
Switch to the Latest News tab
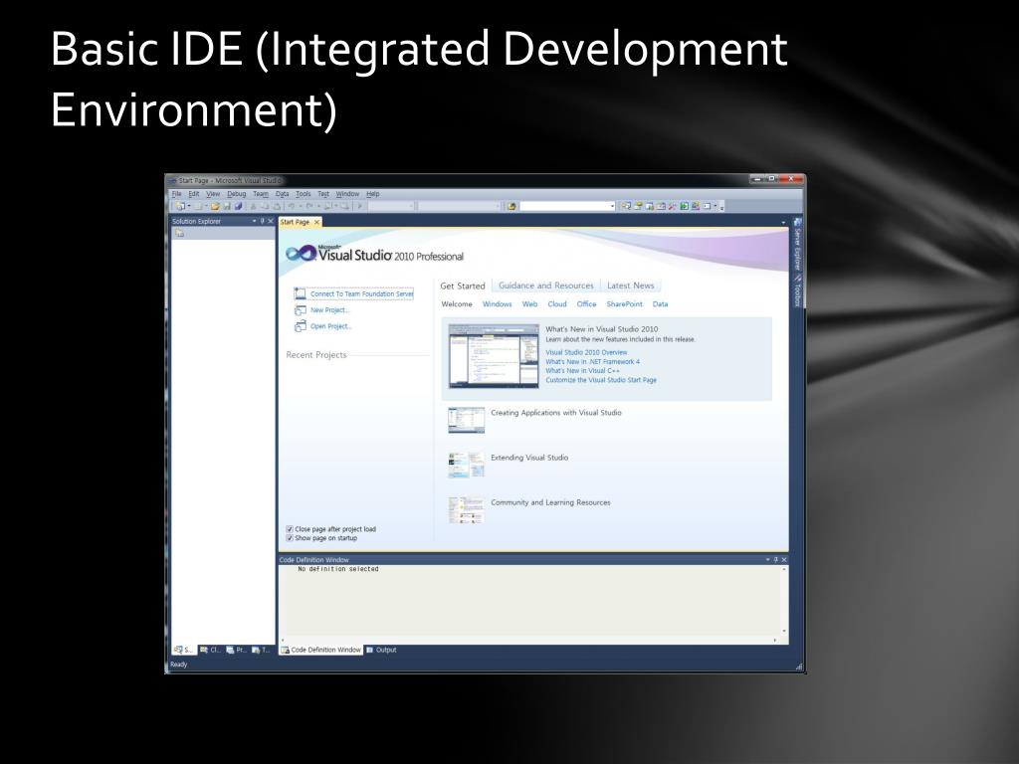630,286
